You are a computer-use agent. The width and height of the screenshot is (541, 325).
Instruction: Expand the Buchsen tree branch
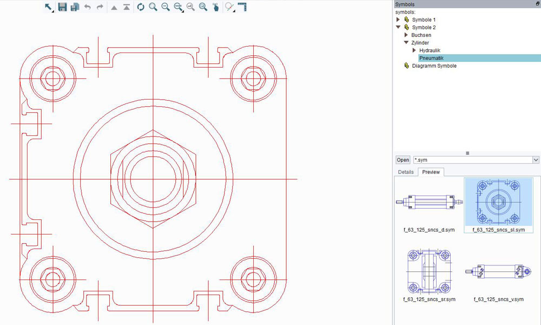pyautogui.click(x=406, y=35)
